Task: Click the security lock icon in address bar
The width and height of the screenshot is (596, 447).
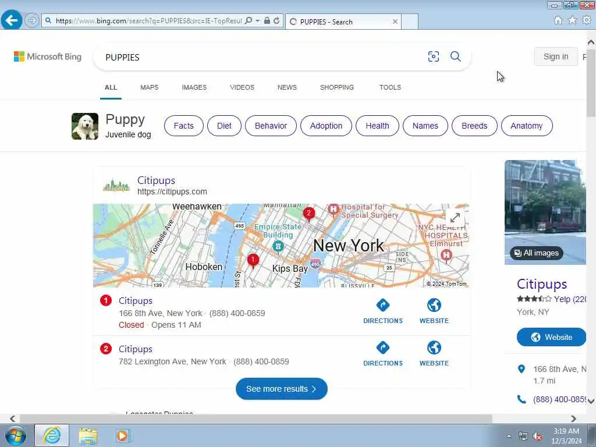Action: click(x=267, y=20)
